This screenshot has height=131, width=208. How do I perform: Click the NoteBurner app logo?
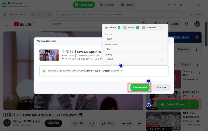4,5
